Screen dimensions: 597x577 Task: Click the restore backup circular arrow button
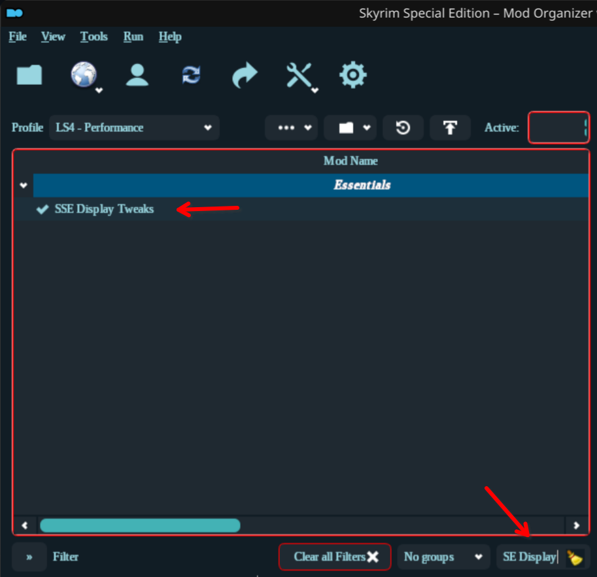403,127
